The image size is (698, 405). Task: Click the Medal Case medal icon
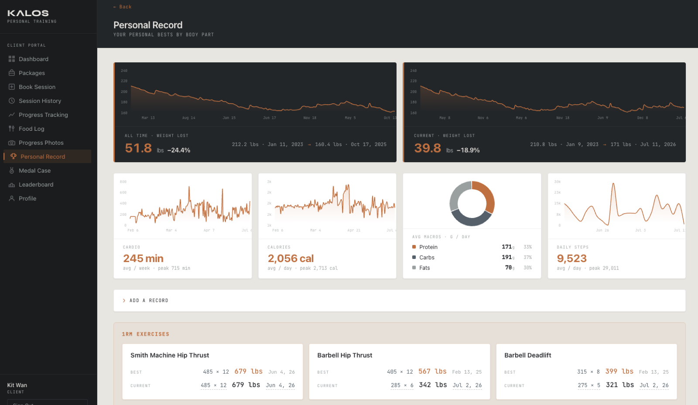pyautogui.click(x=12, y=170)
